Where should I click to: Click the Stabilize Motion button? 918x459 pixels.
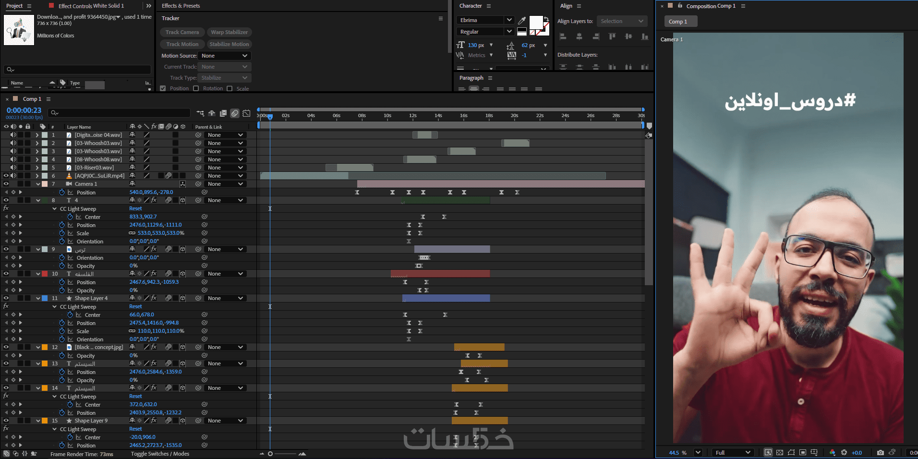229,44
